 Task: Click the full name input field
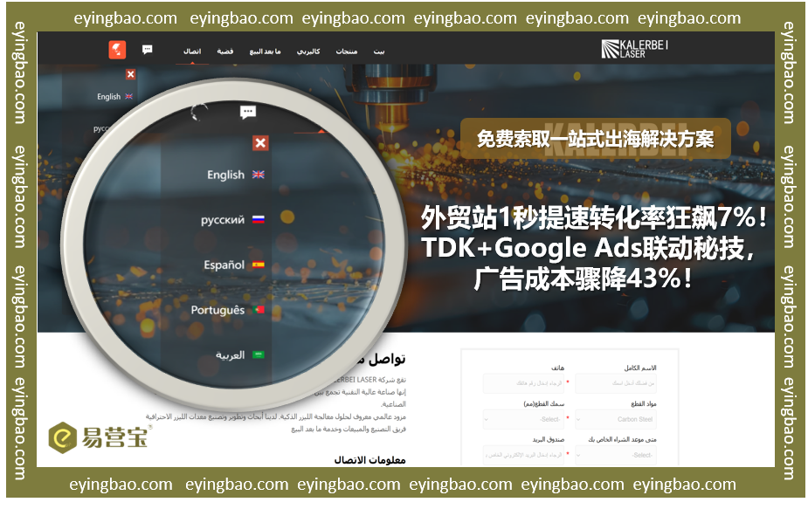[616, 382]
